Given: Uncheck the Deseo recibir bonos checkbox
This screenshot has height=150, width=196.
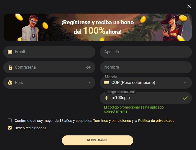Looking at the screenshot, I should tap(10, 128).
